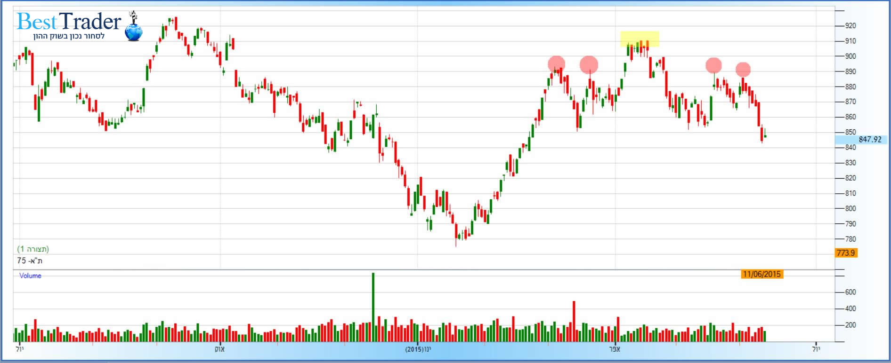Click the yellow highlighted rectangle at the peak
This screenshot has height=363, width=891.
pos(640,39)
